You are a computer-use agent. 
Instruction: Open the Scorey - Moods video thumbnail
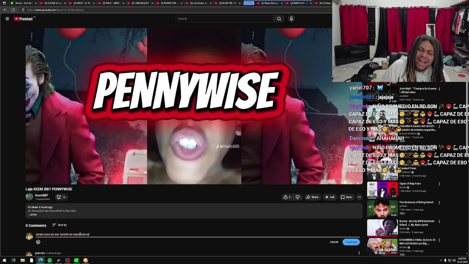click(382, 227)
